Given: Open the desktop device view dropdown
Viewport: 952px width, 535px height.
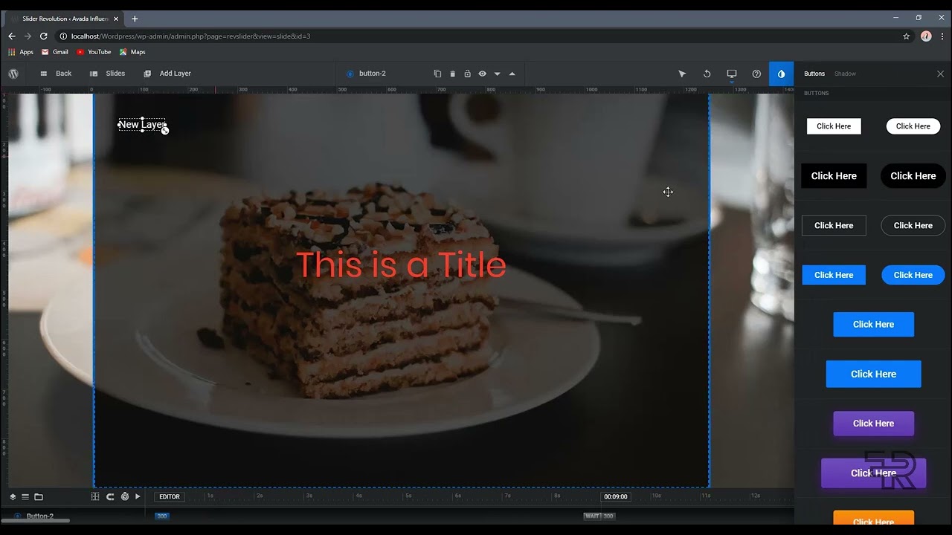Looking at the screenshot, I should (x=732, y=74).
